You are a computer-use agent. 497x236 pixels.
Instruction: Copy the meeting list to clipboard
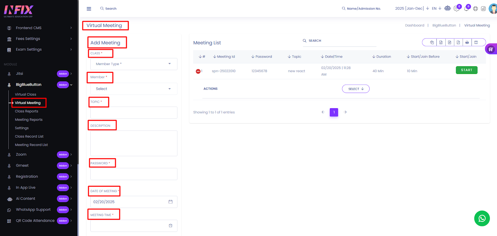(432, 42)
